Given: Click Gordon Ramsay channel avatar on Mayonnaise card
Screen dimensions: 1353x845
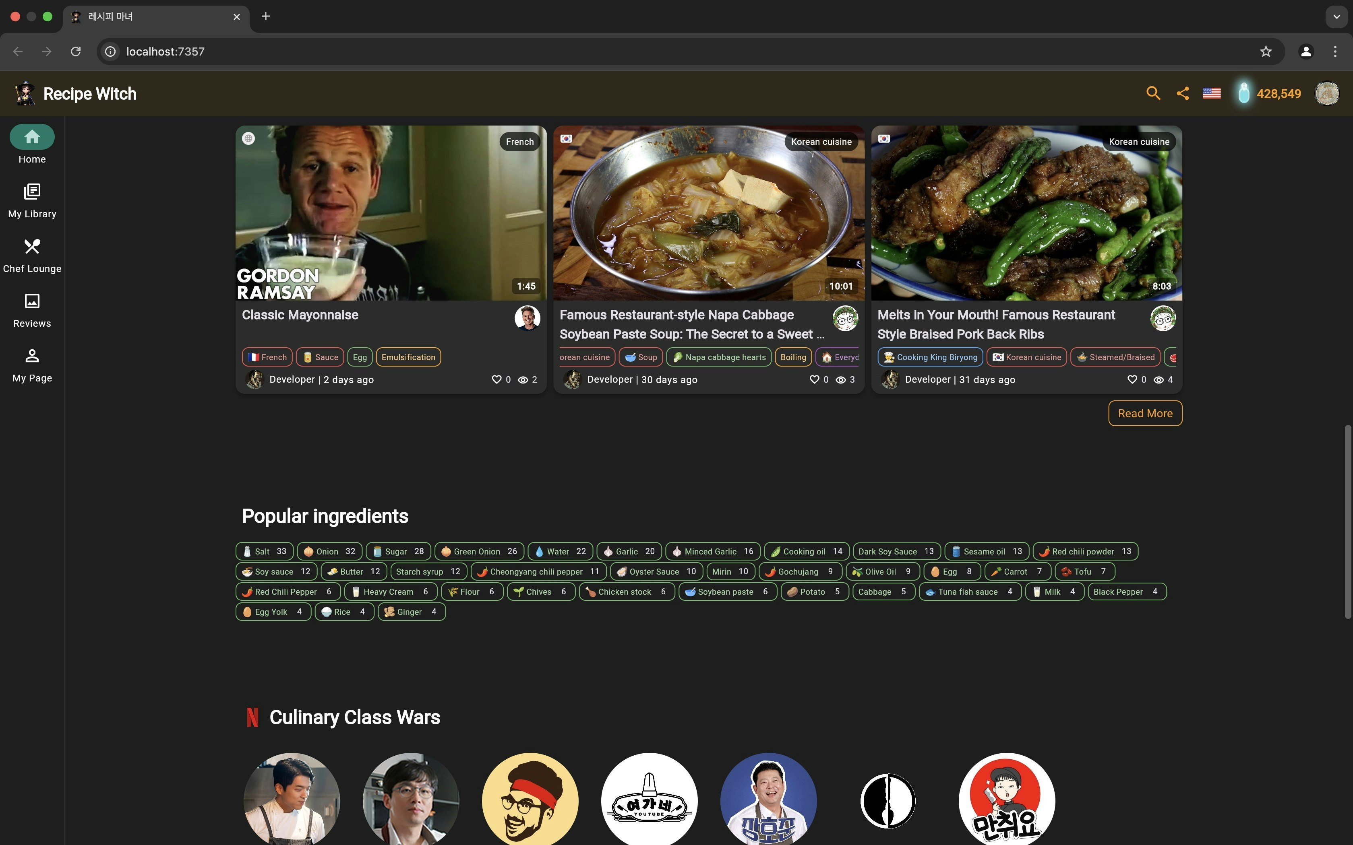Looking at the screenshot, I should coord(527,318).
